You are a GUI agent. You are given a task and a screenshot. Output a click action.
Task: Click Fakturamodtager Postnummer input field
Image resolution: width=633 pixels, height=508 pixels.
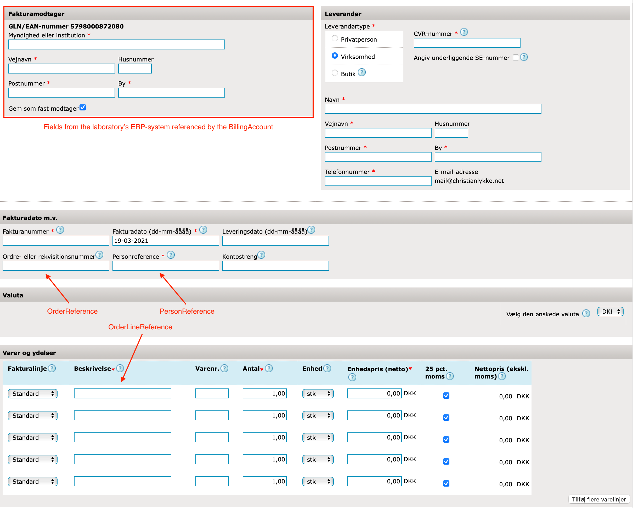[62, 93]
